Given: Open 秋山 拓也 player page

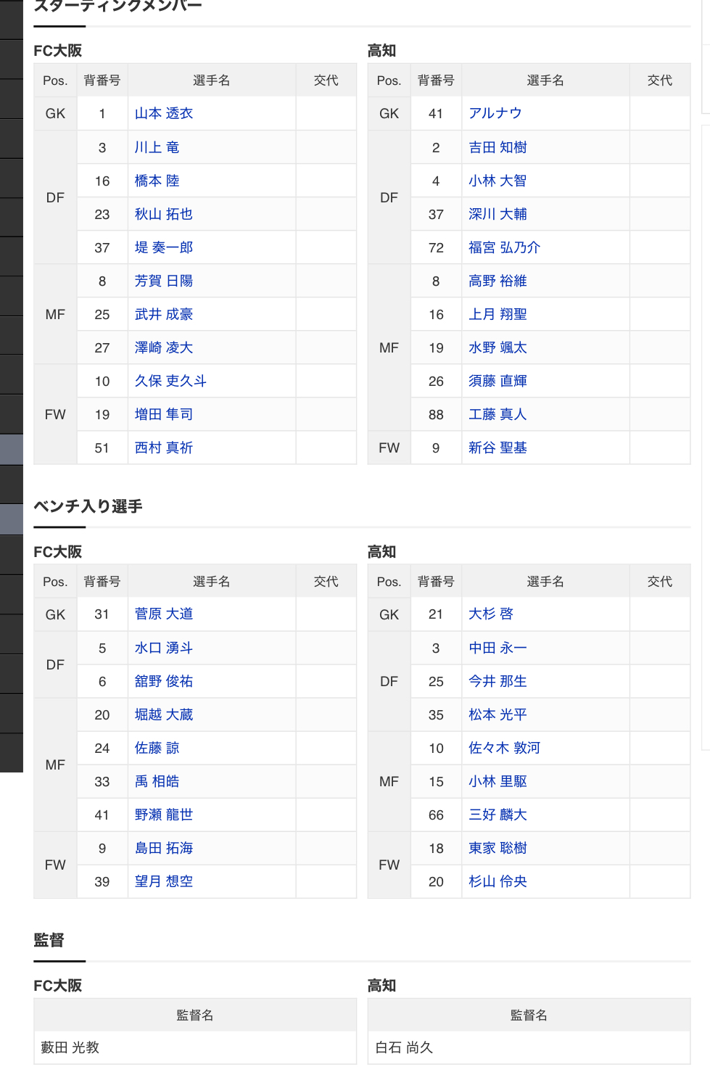Looking at the screenshot, I should [x=164, y=214].
